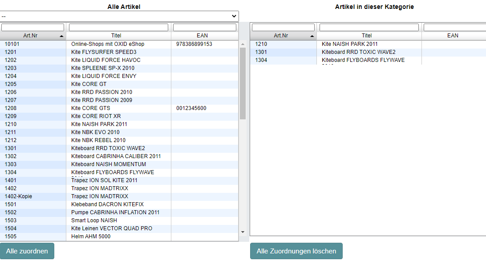Click EAN value 978386899153
This screenshot has height=265, width=486.
tap(194, 44)
